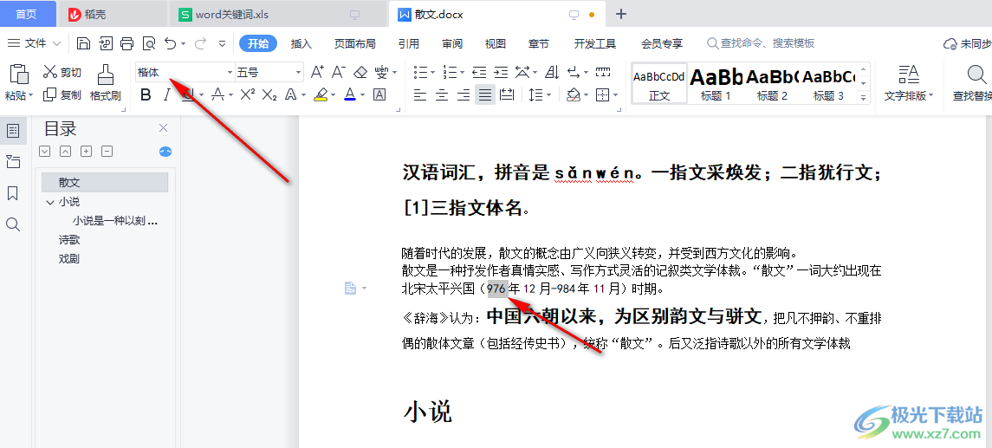Open the 目录 outline sidebar icon
Image resolution: width=992 pixels, height=448 pixels.
click(13, 132)
